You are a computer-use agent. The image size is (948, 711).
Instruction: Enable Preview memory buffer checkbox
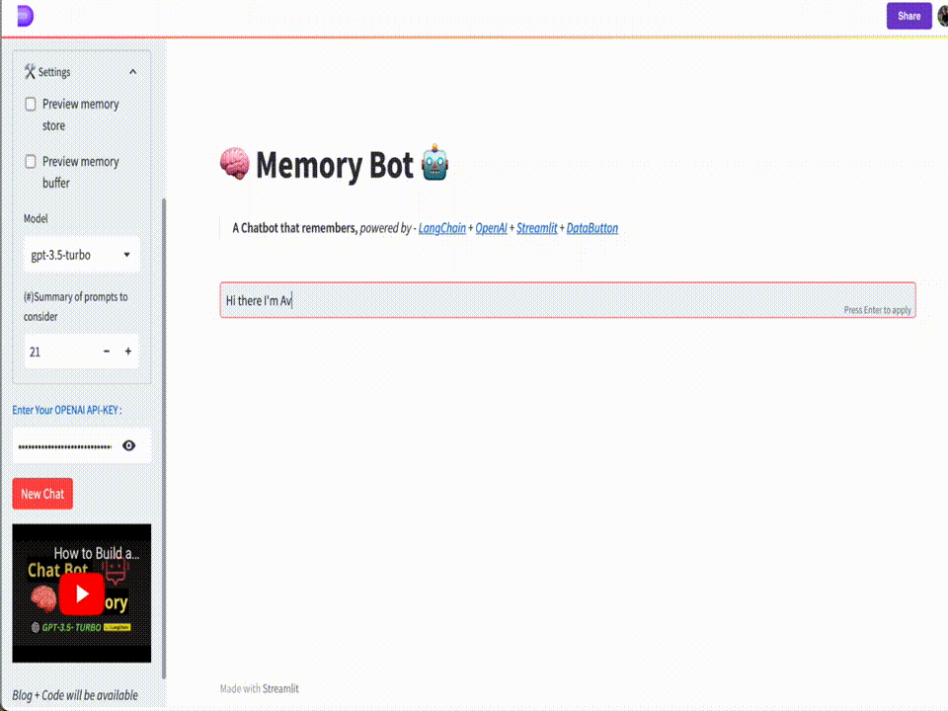tap(31, 161)
